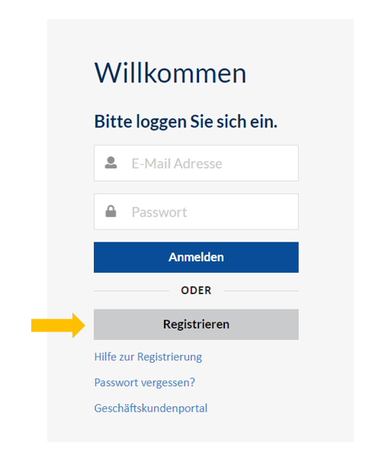Viewport: 382px width, 471px height.
Task: Click the yellow arrow pointing at Registrieren
Action: tap(58, 325)
